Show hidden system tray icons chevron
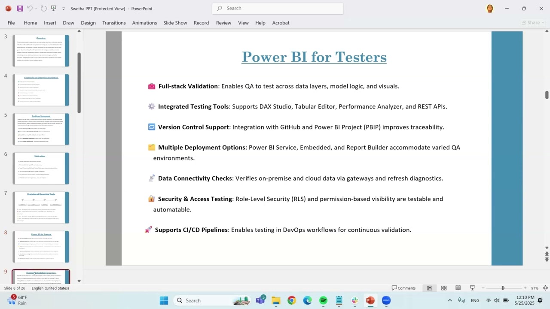Viewport: 550px width, 309px height. point(449,300)
